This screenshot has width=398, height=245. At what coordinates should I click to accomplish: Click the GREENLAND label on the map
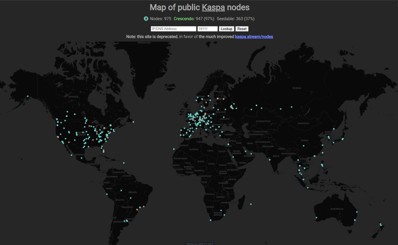click(144, 43)
